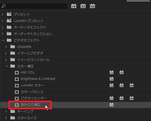Click the Obsolete folder icon
151x121 pixels.
pos(13,47)
